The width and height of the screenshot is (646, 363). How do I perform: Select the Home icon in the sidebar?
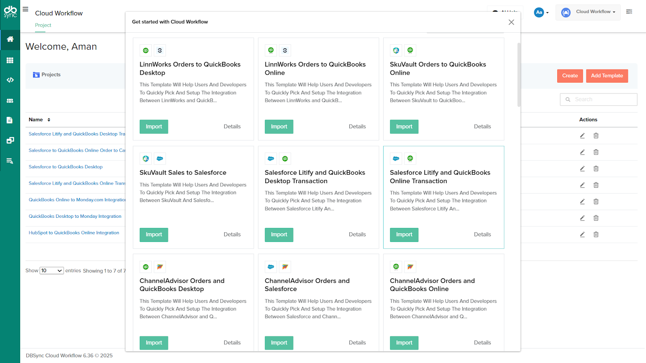pos(10,40)
